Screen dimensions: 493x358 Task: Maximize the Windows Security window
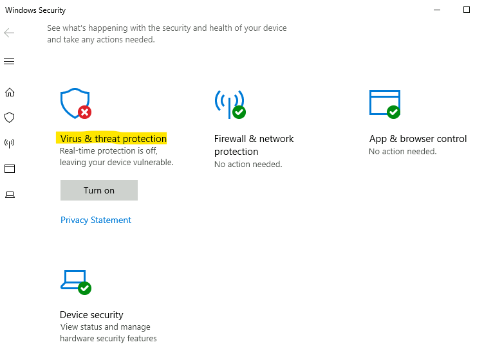click(x=467, y=10)
